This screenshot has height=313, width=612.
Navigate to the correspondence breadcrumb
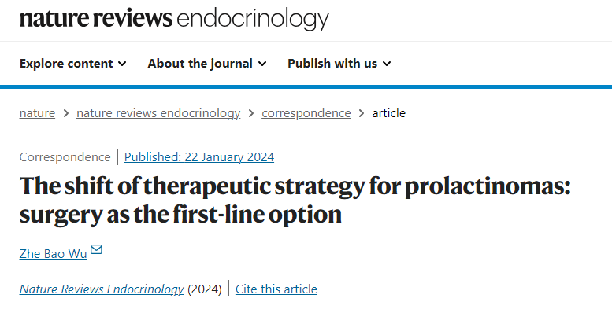tap(306, 113)
